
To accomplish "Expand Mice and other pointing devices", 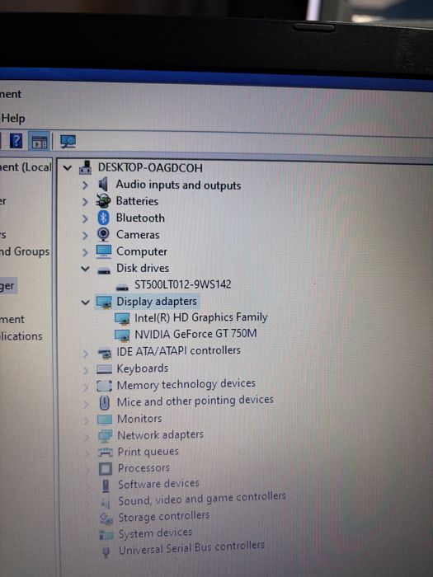I will [86, 404].
